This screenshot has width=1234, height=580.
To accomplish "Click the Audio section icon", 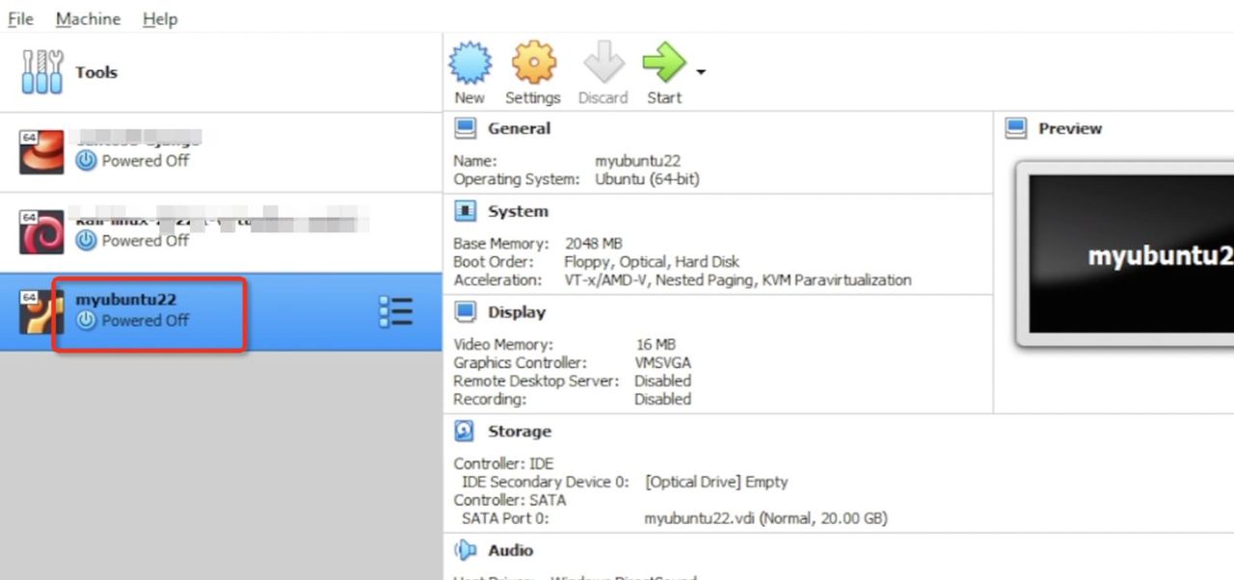I will 466,550.
